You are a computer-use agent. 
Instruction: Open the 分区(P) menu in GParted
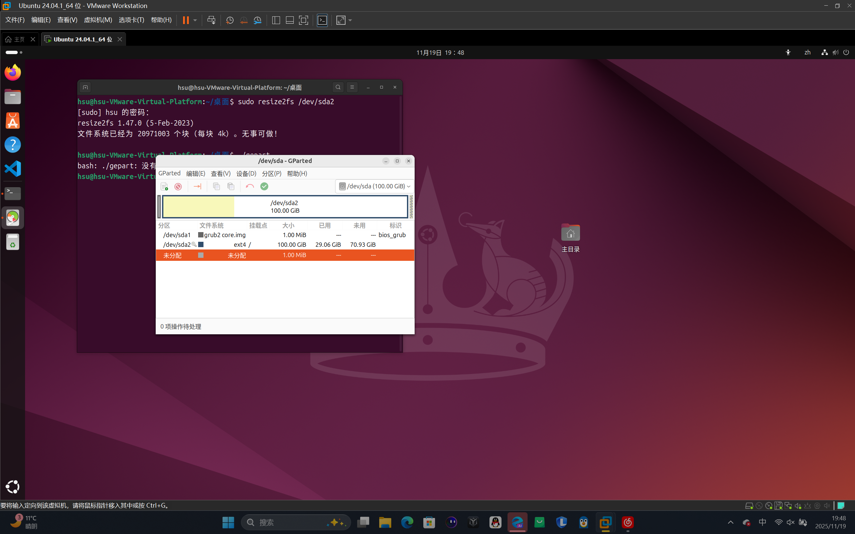271,173
